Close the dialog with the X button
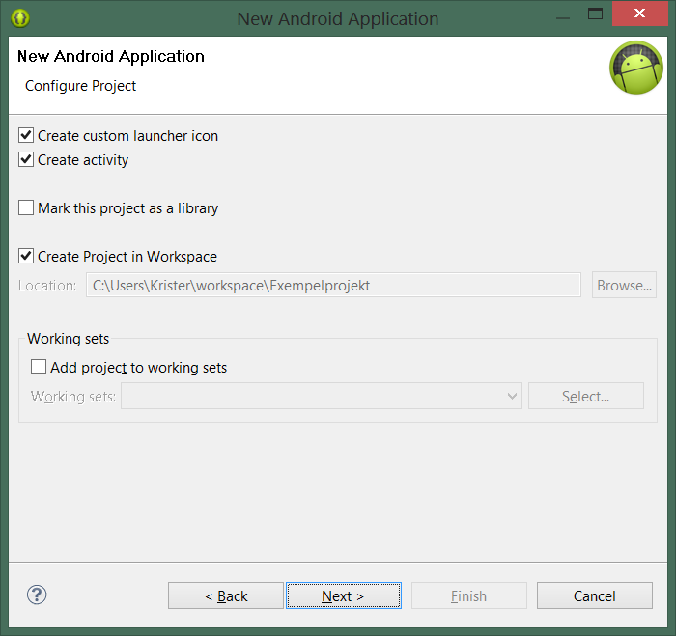676x636 pixels. 639,14
